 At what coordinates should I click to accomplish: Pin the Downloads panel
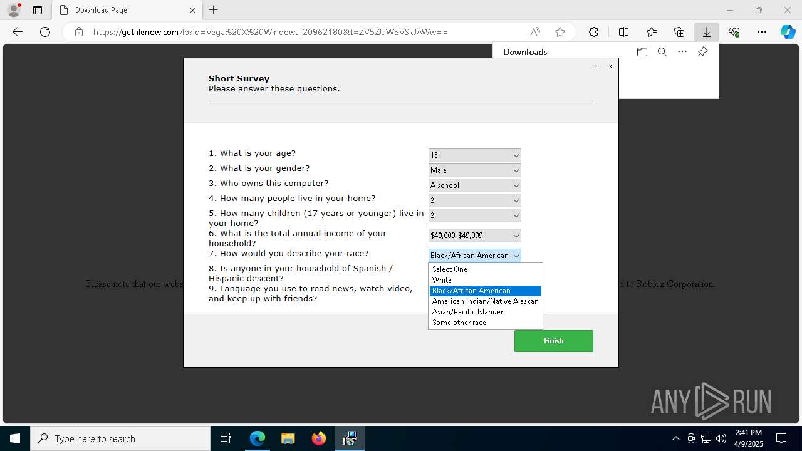point(702,52)
